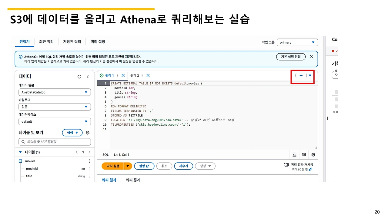Open options menu for movies table
Viewport: 388px width, 218px height.
pos(89,161)
